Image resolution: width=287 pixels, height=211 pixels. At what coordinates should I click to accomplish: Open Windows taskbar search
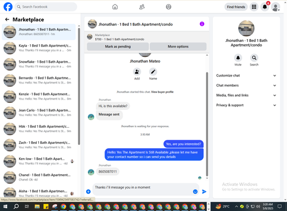pos(16,206)
